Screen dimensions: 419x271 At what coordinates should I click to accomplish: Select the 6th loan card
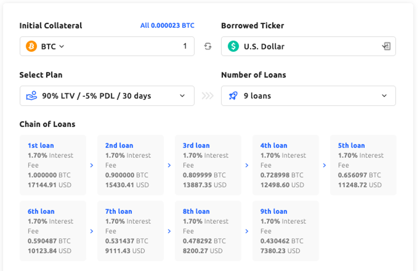pos(53,231)
